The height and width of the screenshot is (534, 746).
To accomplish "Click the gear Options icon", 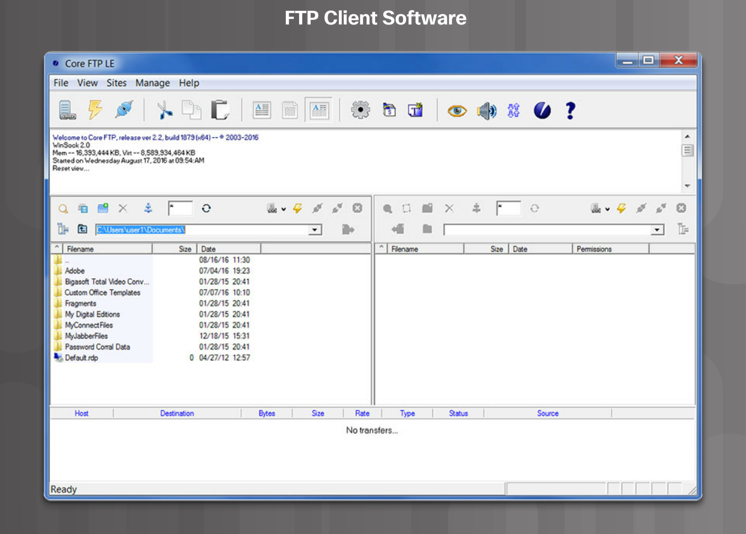I will click(x=361, y=109).
